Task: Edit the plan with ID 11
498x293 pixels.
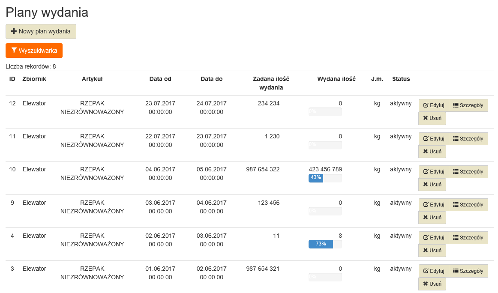Action: [x=433, y=138]
